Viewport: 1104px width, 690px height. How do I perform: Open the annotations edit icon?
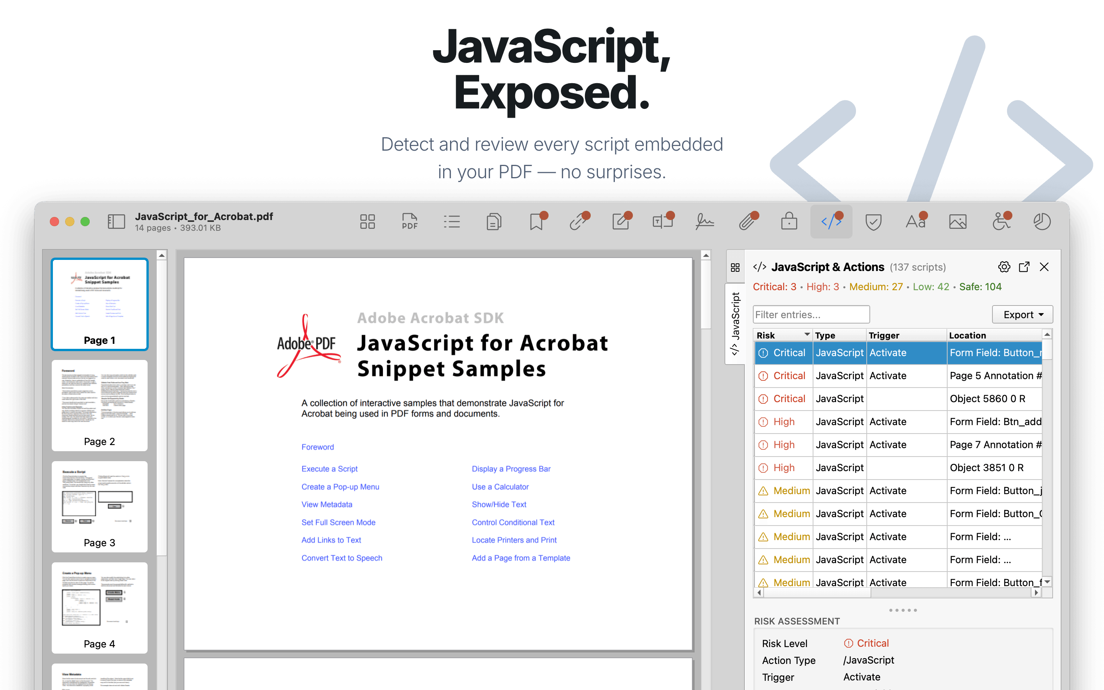tap(621, 222)
